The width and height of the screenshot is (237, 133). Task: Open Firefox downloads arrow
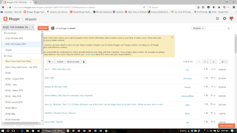[x=214, y=7]
